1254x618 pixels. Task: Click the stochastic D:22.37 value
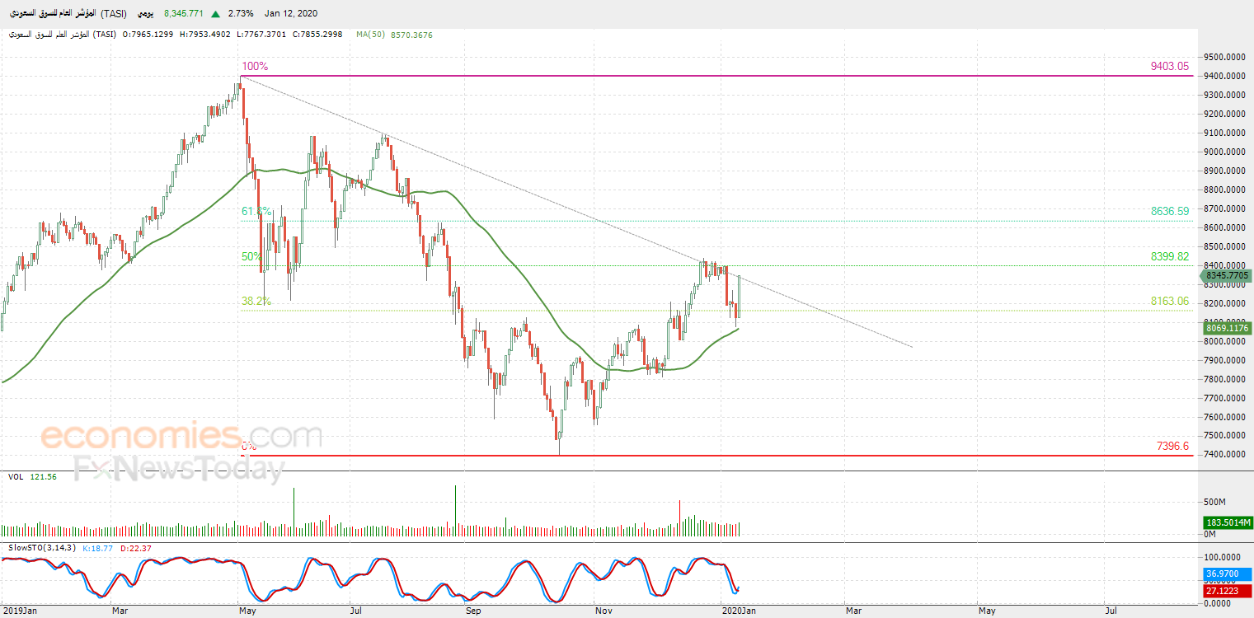(136, 547)
